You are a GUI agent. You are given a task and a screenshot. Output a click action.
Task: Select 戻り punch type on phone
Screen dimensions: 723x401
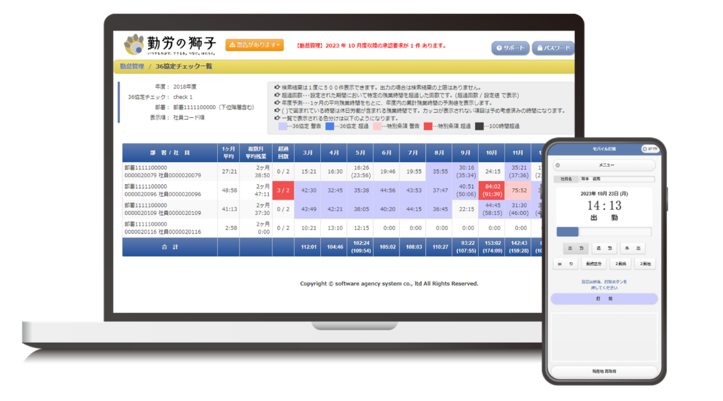coord(567,263)
